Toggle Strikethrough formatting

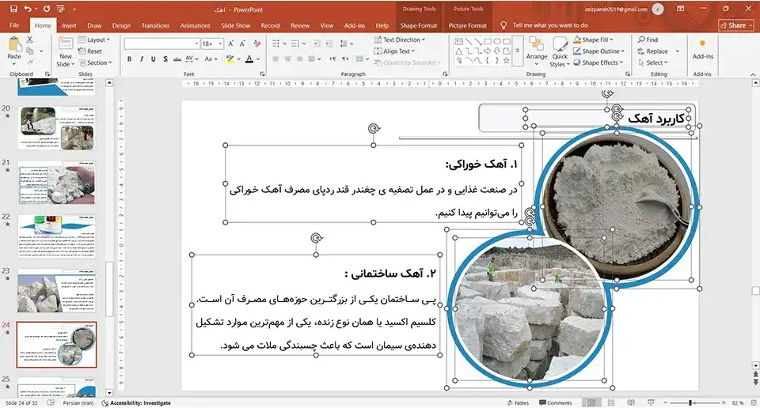point(177,59)
